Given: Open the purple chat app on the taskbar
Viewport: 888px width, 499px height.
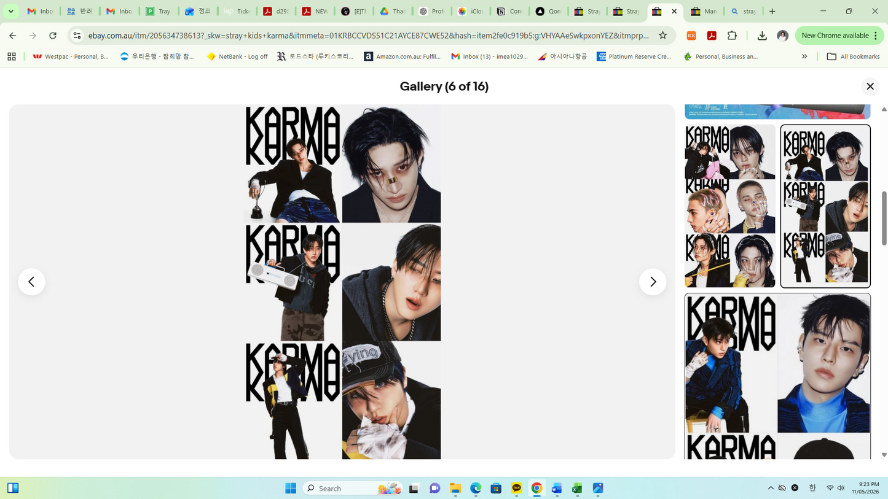Looking at the screenshot, I should [x=434, y=488].
